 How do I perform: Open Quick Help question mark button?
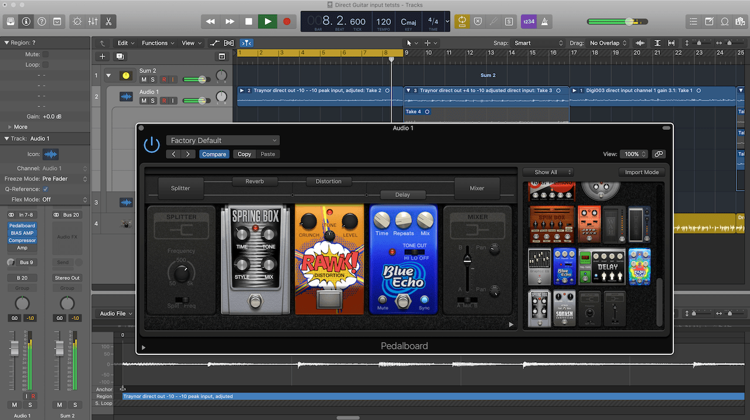[42, 22]
